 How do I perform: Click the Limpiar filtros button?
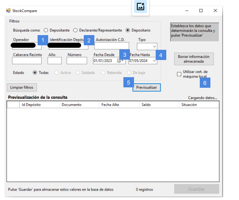[22, 87]
